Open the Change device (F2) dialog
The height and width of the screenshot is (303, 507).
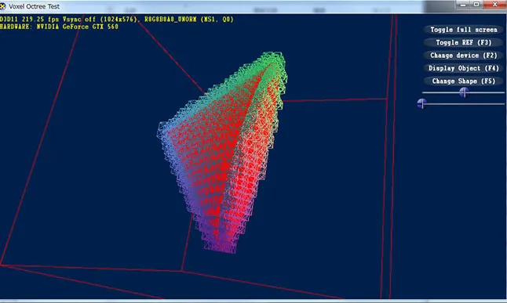[x=463, y=56]
